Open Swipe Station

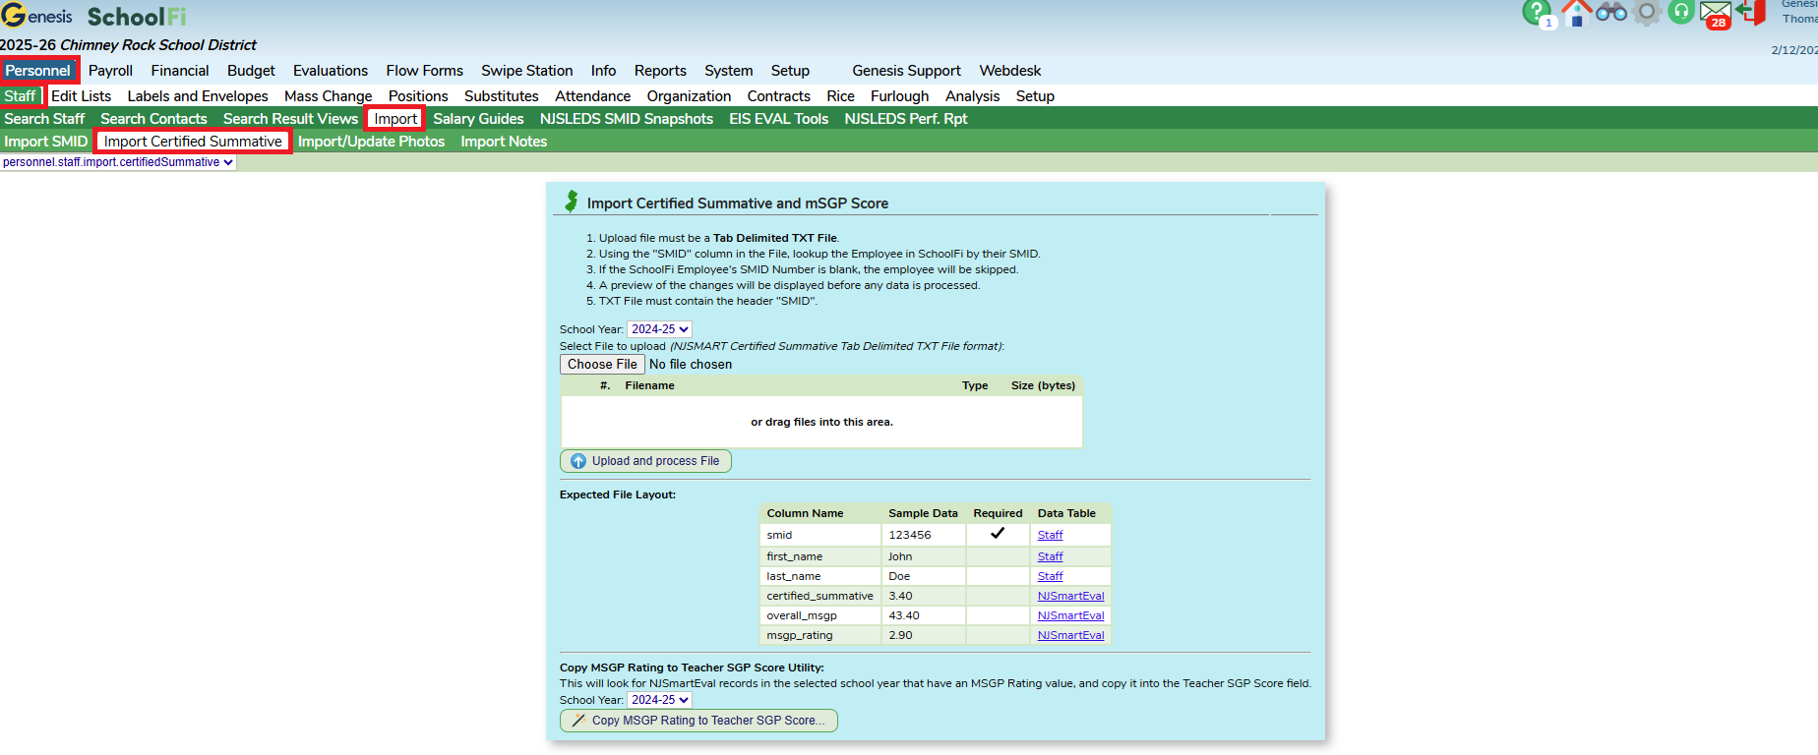(526, 71)
